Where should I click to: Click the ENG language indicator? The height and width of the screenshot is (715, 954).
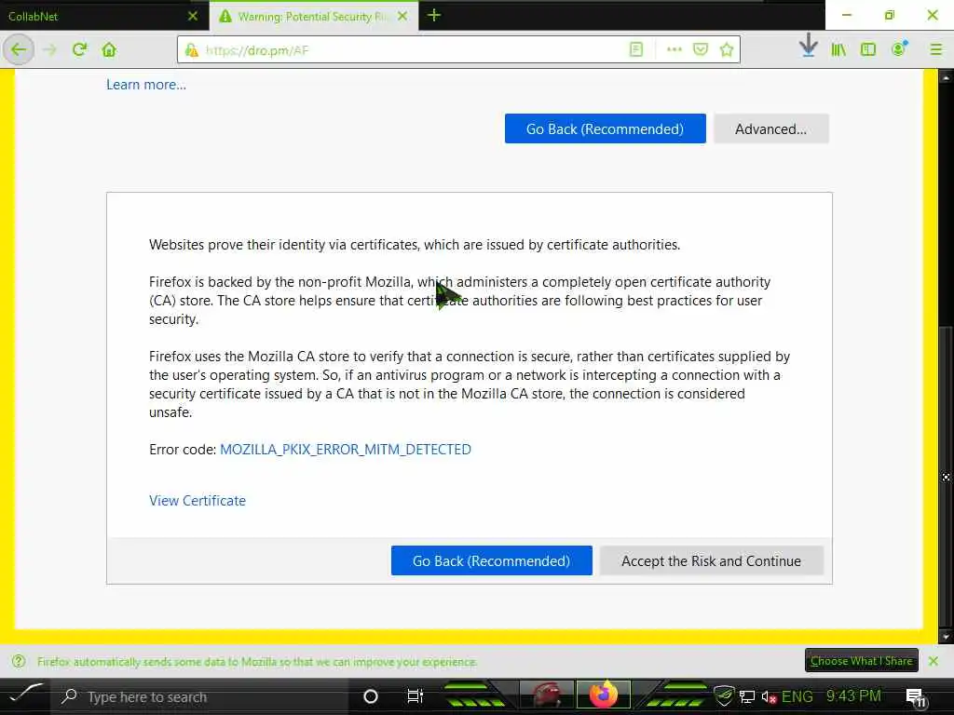797,696
